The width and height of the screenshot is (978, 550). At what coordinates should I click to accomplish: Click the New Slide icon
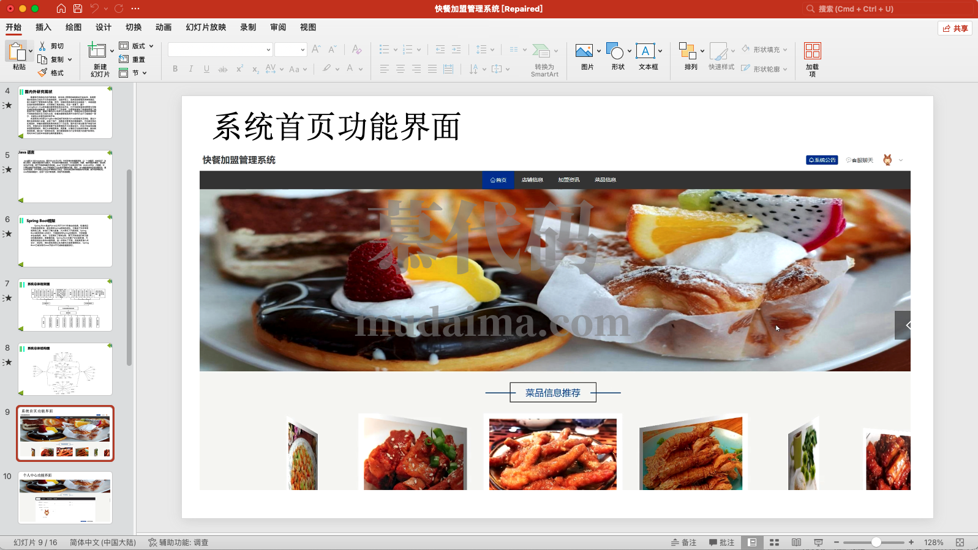coord(97,50)
